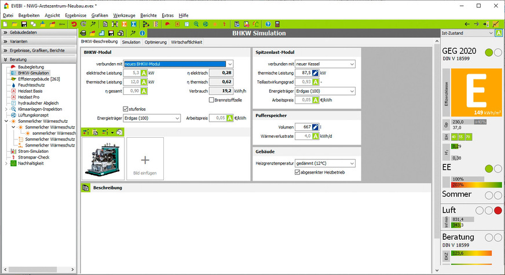Select Strom-Simulation in the Beratung tree
The height and width of the screenshot is (275, 505).
point(33,151)
